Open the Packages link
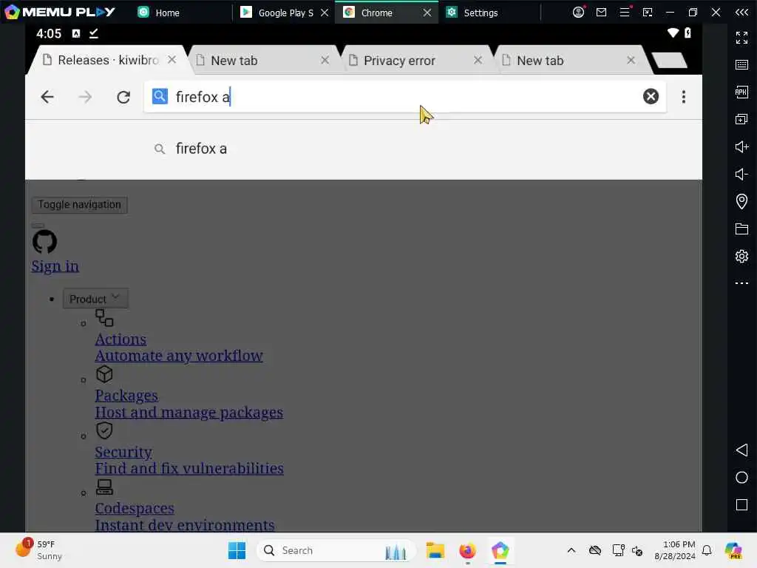 126,396
